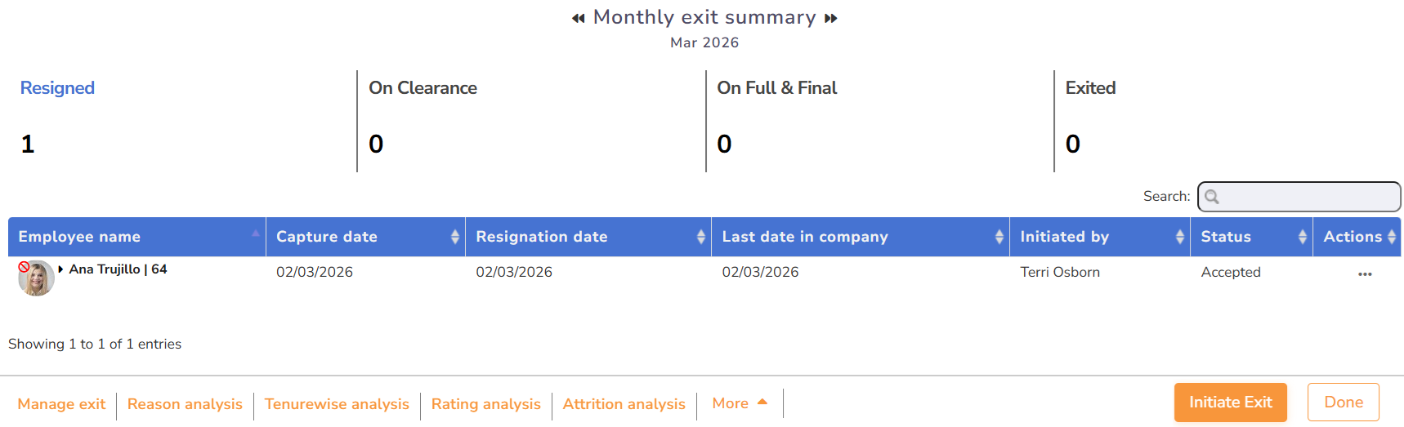Viewport: 1404px width, 427px height.
Task: Open Manage exit tab
Action: pos(61,404)
